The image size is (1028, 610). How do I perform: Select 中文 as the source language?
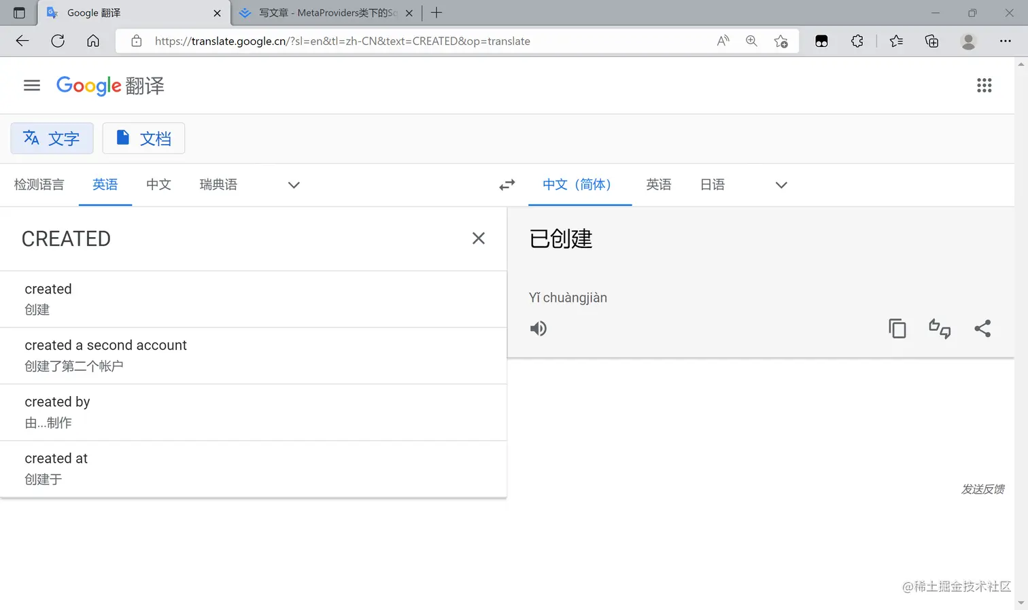tap(158, 185)
